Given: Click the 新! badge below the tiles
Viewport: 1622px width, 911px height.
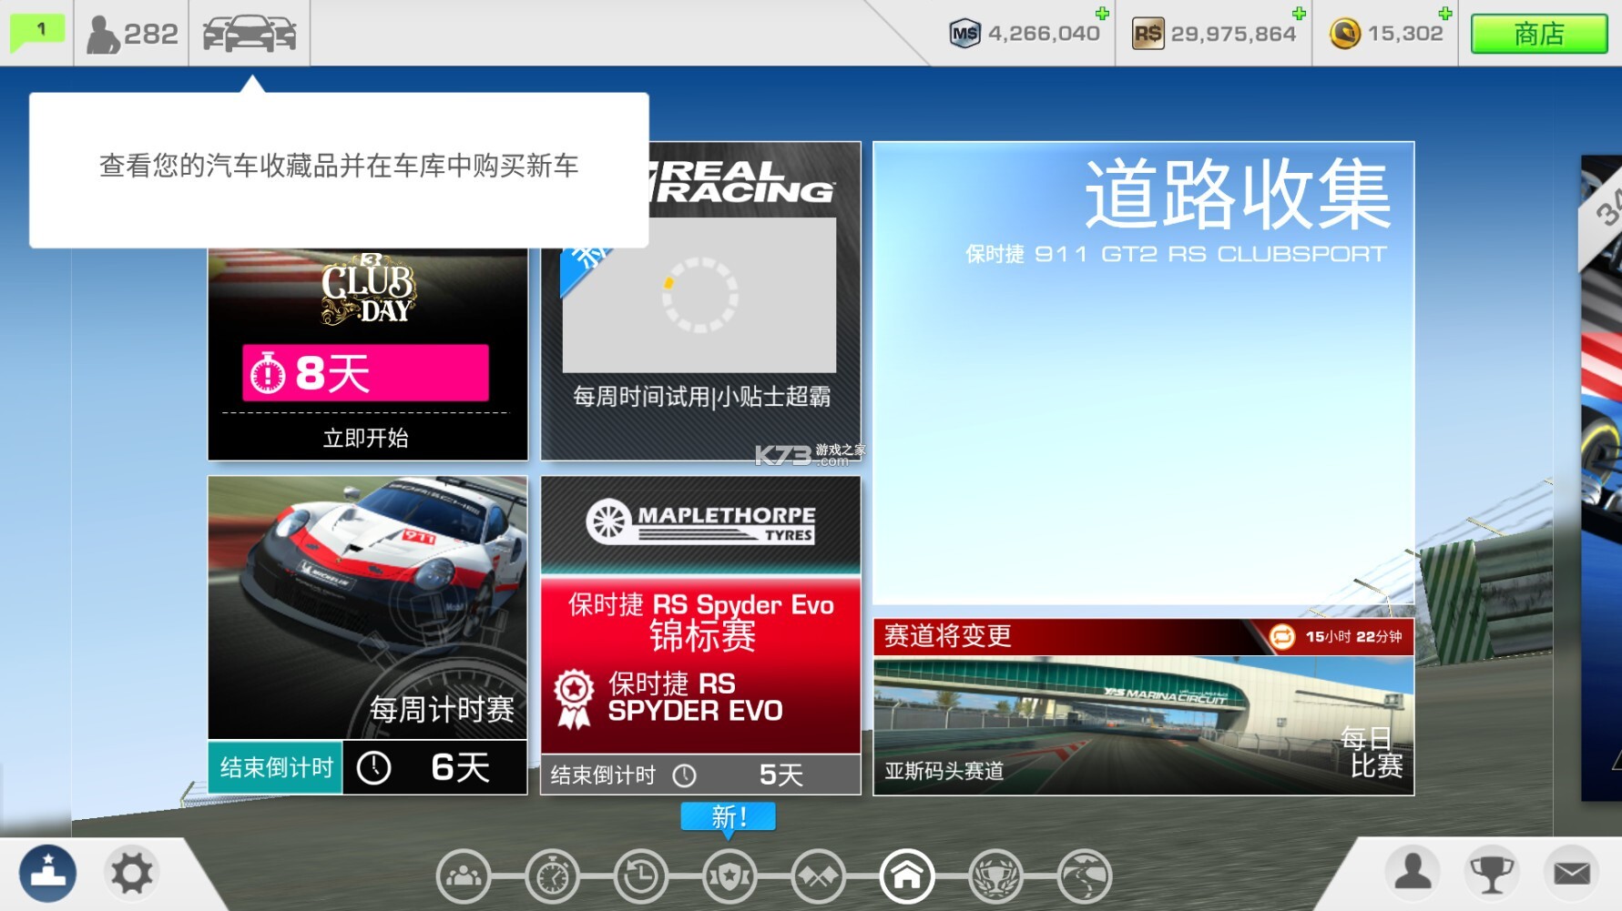Looking at the screenshot, I should [727, 817].
